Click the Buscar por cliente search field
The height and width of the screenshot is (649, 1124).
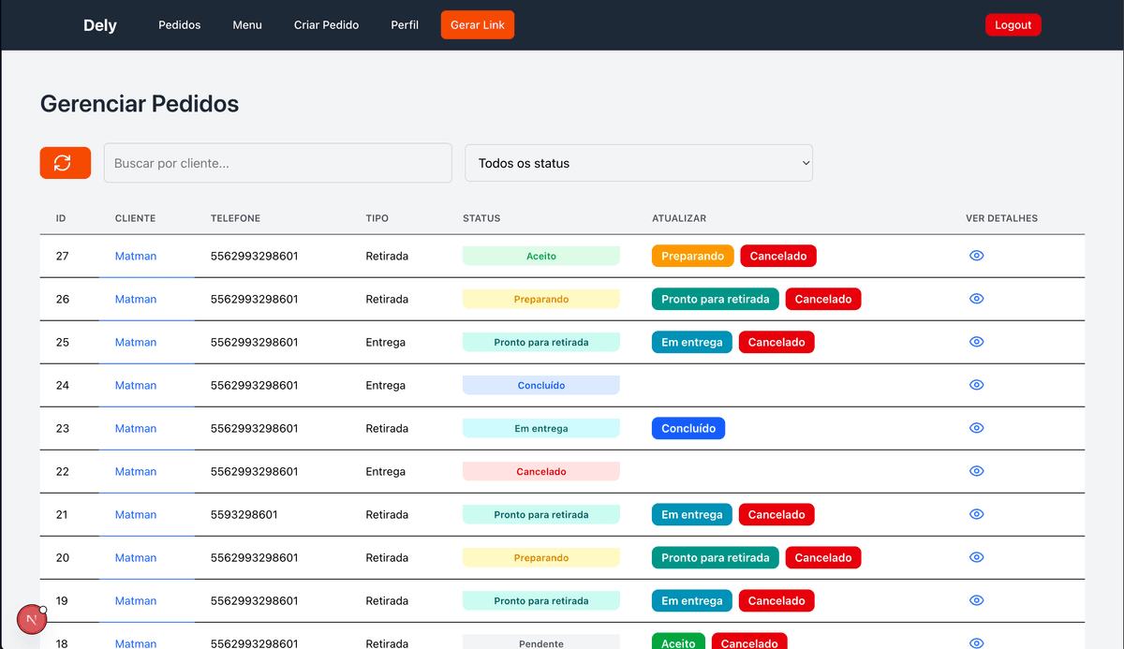coord(277,162)
